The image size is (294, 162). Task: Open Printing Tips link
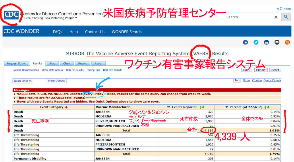point(93,70)
